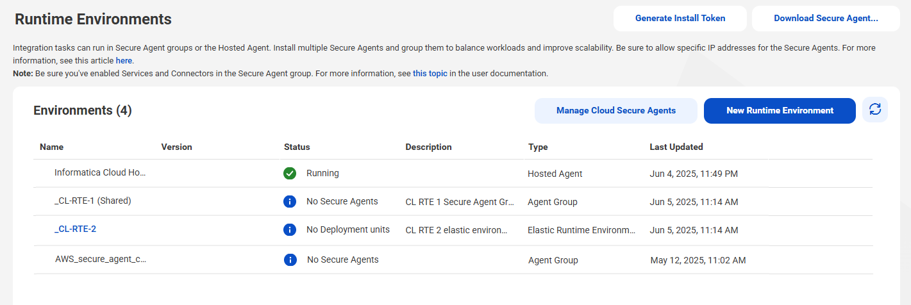The width and height of the screenshot is (911, 305).
Task: Select AWS_secure_agent_c... environment name
Action: (101, 260)
